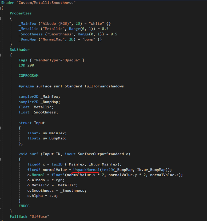207x221 pixels.
Task: Click the struct keyword before Input
Action: tap(25, 123)
